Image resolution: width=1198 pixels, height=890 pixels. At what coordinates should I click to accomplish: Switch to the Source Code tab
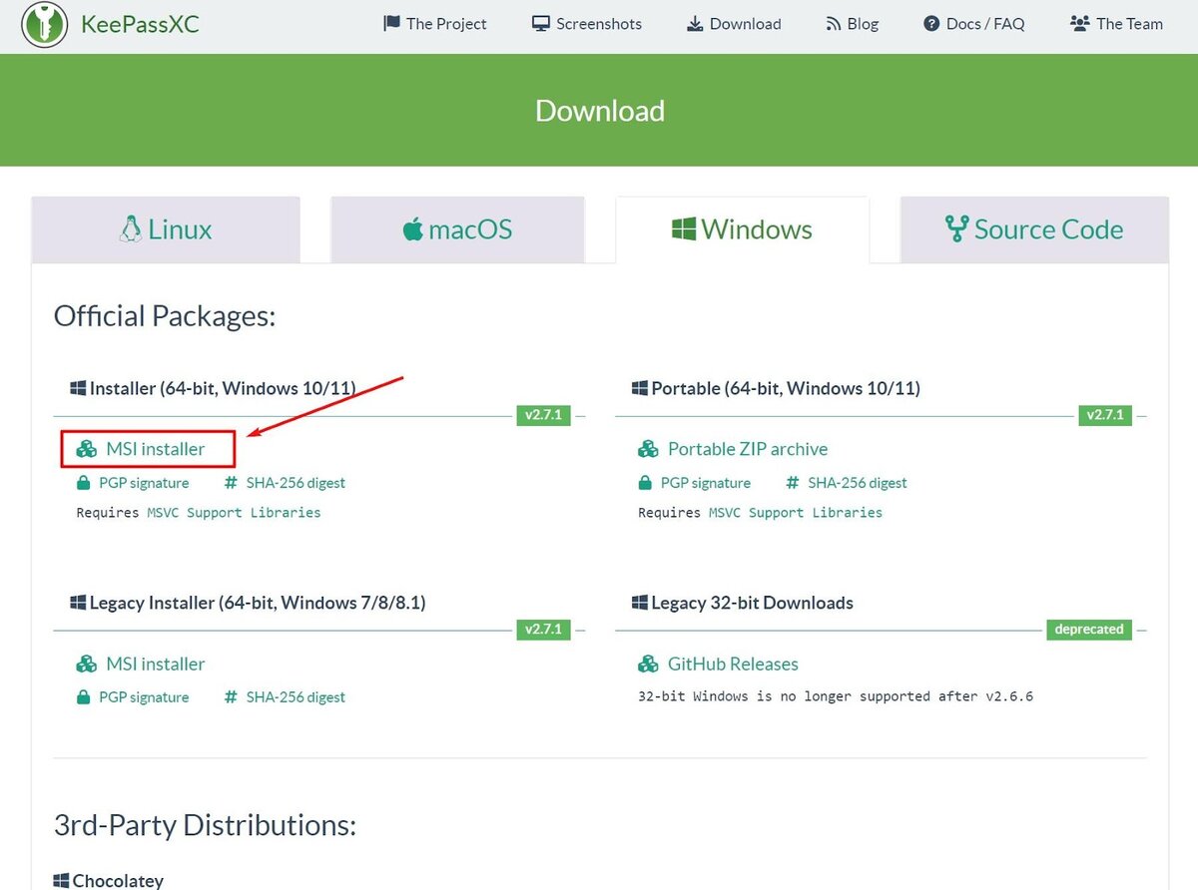[1034, 229]
